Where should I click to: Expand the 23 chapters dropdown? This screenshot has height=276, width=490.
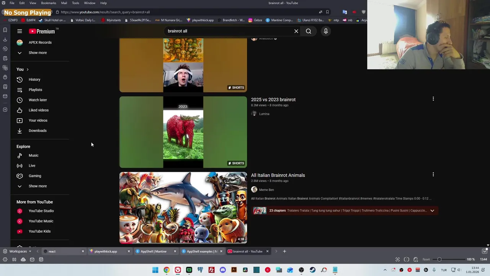point(432,210)
